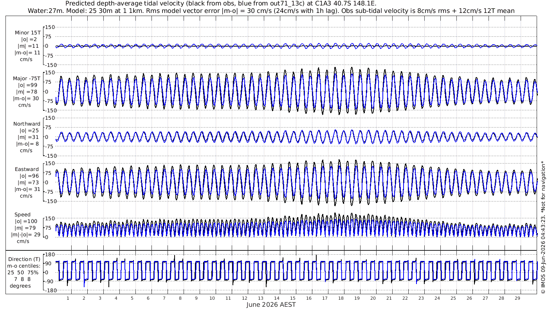The image size is (548, 313).
Task: Click the '7 8 8' centile values
Action: point(23,279)
